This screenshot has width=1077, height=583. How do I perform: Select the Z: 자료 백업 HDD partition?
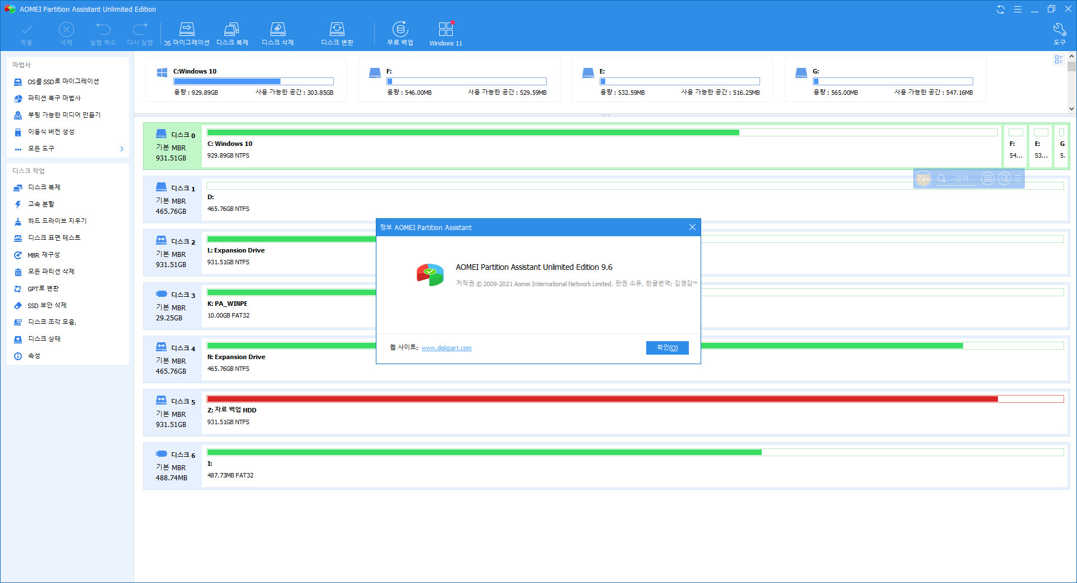pyautogui.click(x=635, y=412)
